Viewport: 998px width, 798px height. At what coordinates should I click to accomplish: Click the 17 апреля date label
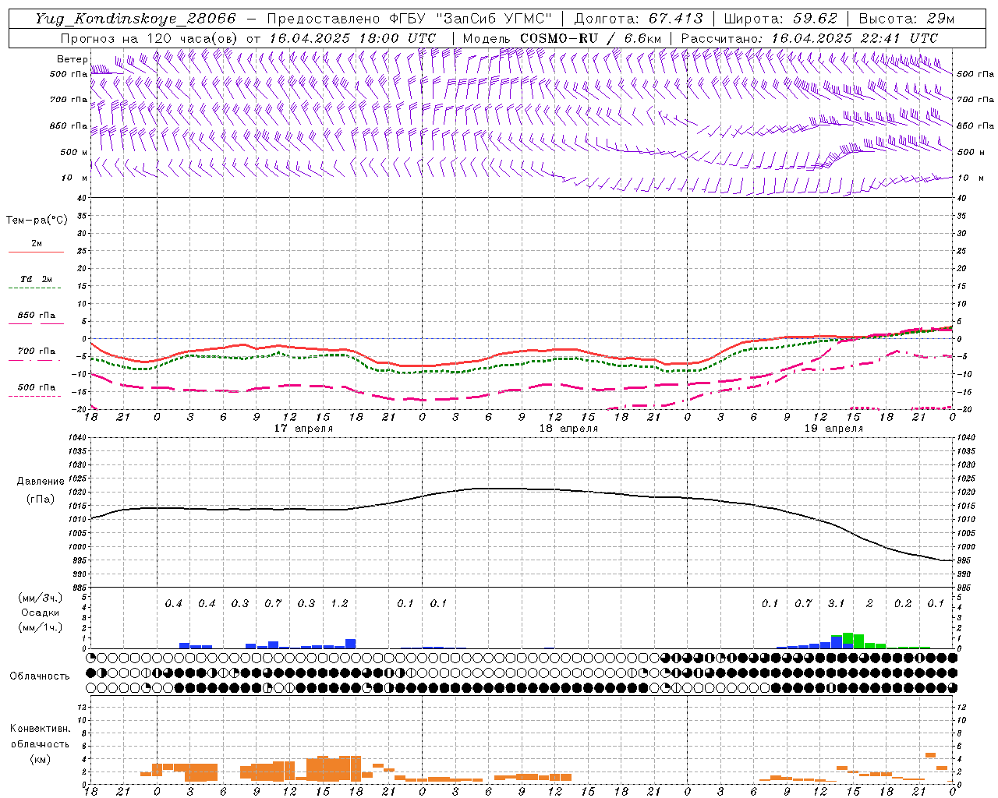[x=303, y=429]
